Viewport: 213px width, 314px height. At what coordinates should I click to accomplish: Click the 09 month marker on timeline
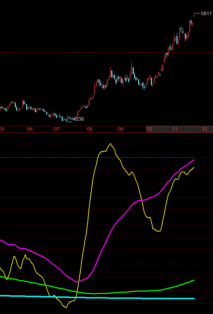pos(121,129)
